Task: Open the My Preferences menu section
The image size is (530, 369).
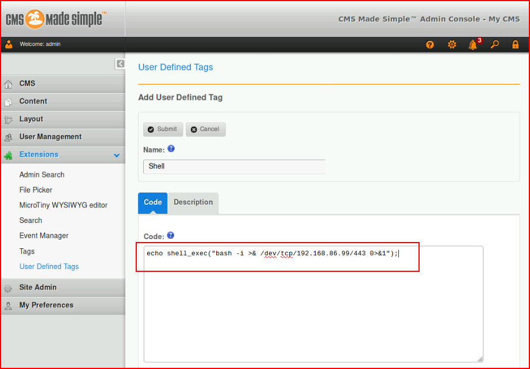Action: click(63, 305)
